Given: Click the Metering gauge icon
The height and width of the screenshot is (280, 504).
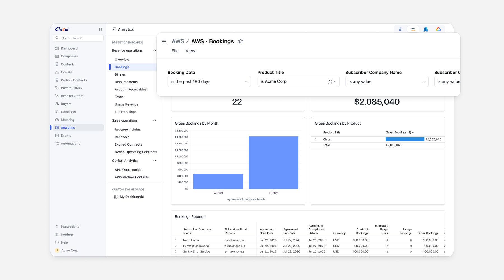Looking at the screenshot, I should (57, 120).
